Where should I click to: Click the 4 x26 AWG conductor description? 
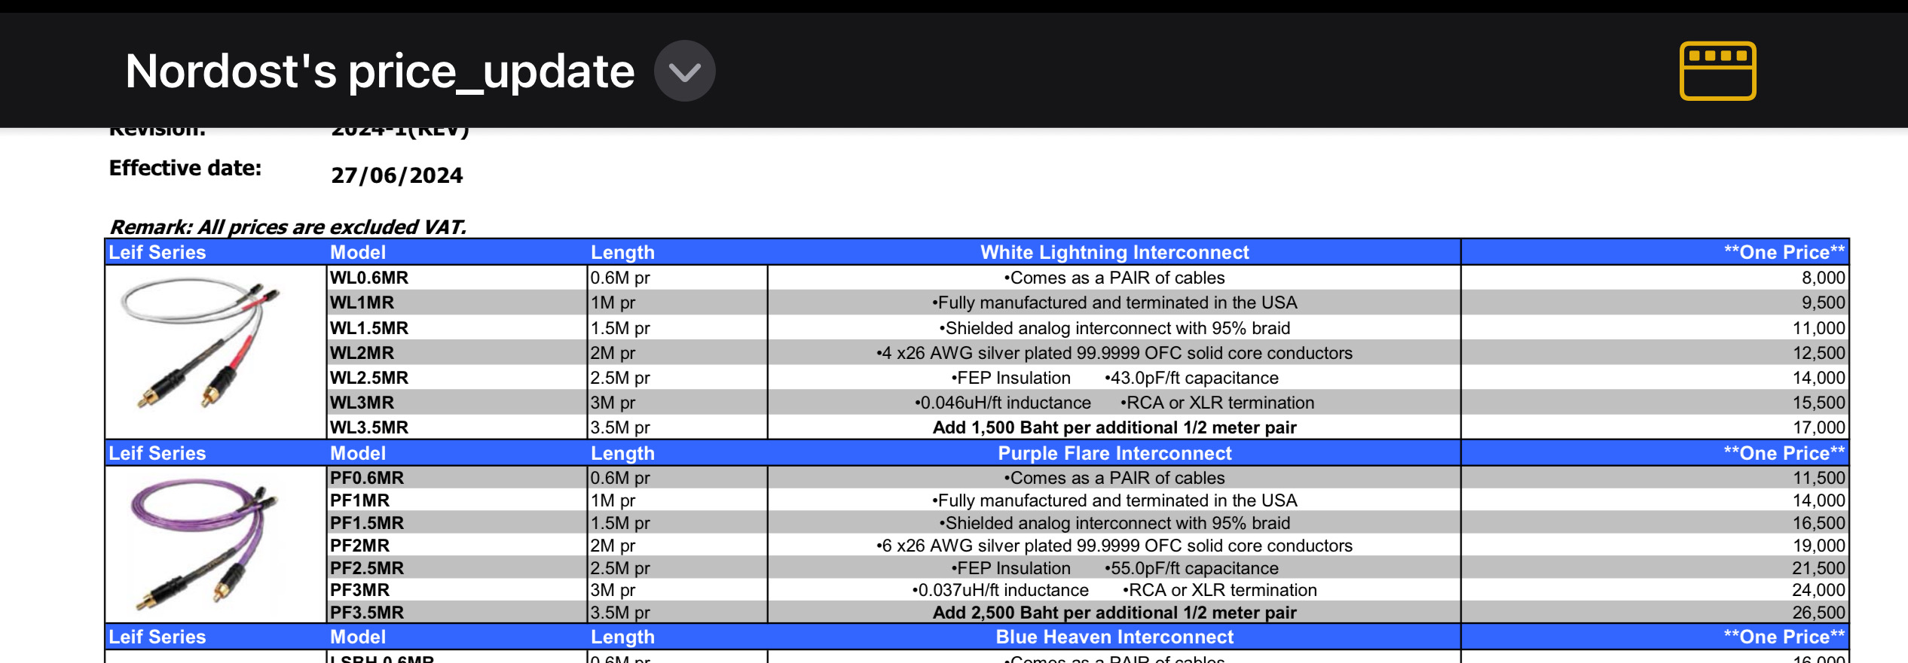coord(1115,353)
